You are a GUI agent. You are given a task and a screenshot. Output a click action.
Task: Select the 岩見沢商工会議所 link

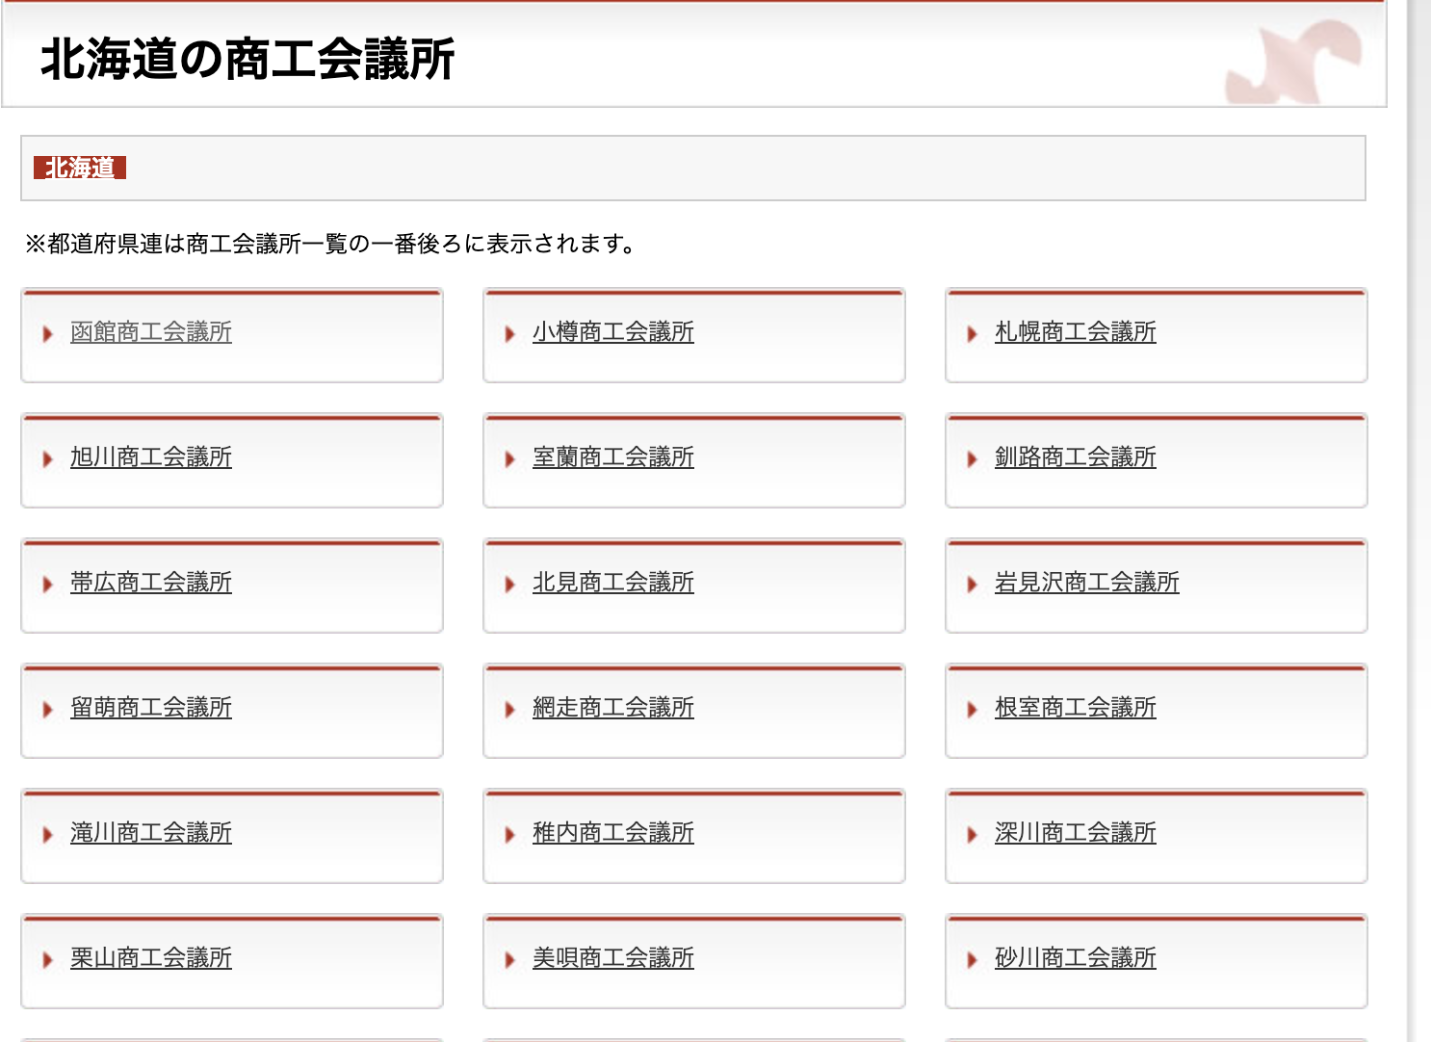(x=1087, y=583)
